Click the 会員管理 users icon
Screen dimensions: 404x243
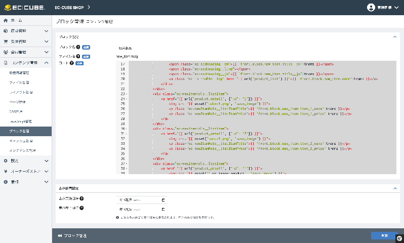6,52
